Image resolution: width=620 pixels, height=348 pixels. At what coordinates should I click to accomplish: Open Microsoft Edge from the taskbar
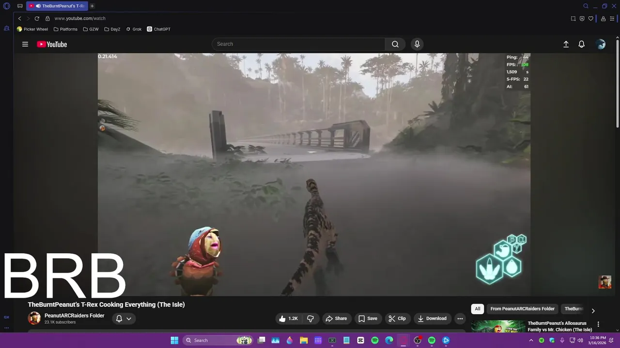(389, 340)
